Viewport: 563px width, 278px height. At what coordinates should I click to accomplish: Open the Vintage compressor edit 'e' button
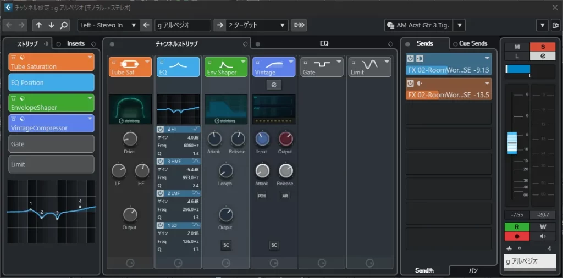(x=273, y=84)
